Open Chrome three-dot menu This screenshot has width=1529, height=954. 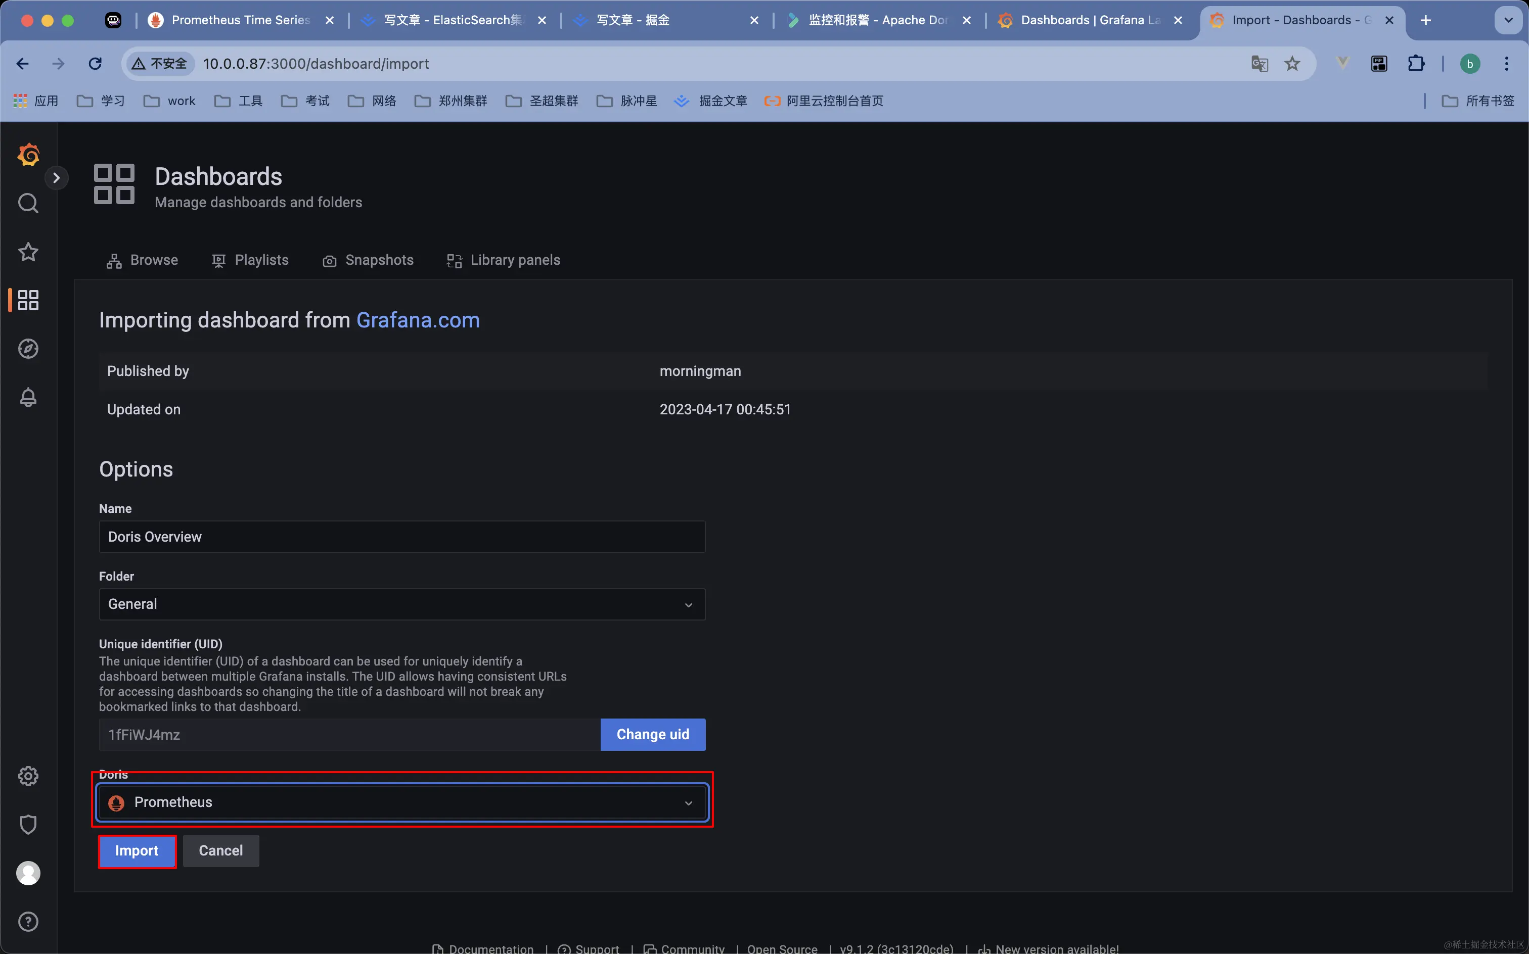pyautogui.click(x=1507, y=64)
